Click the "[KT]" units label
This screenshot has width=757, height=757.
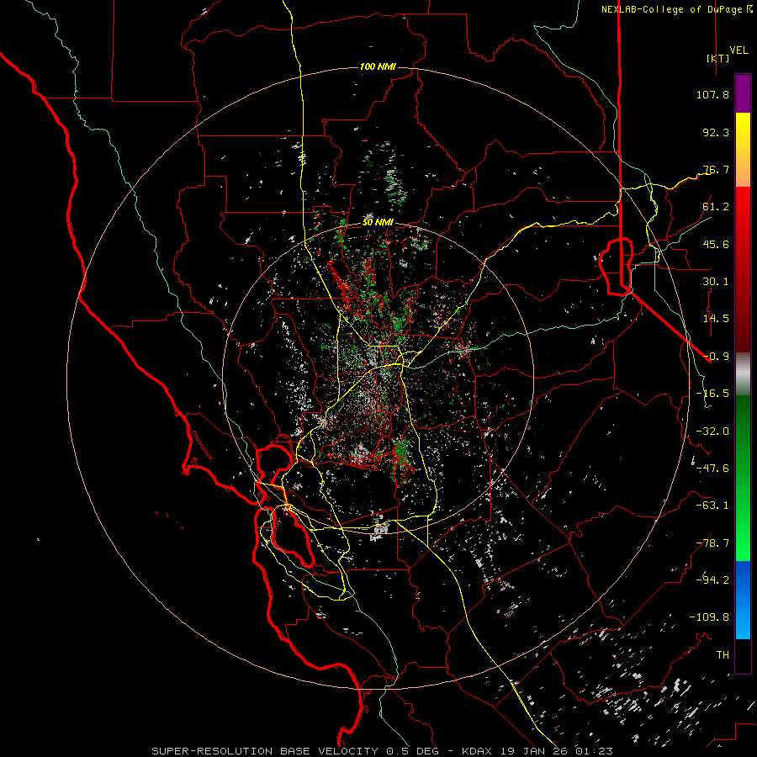tap(718, 58)
